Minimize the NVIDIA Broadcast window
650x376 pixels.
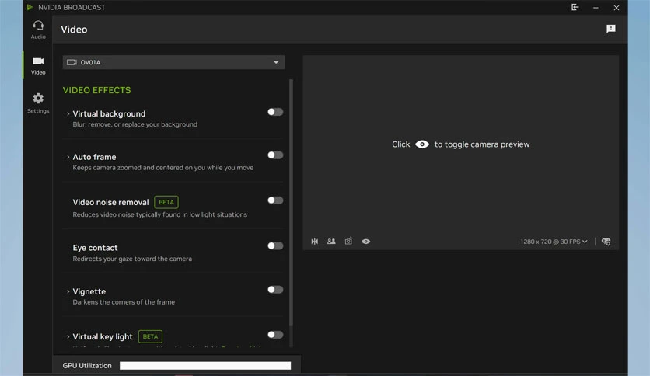596,8
